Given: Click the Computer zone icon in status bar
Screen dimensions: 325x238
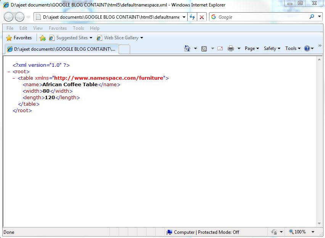Looking at the screenshot, I should point(169,232).
